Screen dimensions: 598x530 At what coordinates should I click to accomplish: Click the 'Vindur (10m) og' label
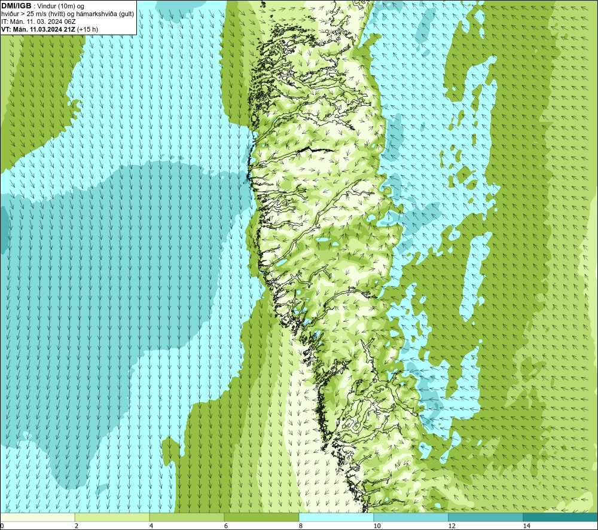pyautogui.click(x=60, y=7)
